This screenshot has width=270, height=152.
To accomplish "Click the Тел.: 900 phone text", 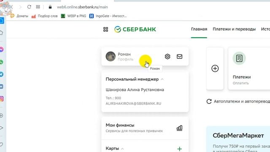I will (x=113, y=98).
